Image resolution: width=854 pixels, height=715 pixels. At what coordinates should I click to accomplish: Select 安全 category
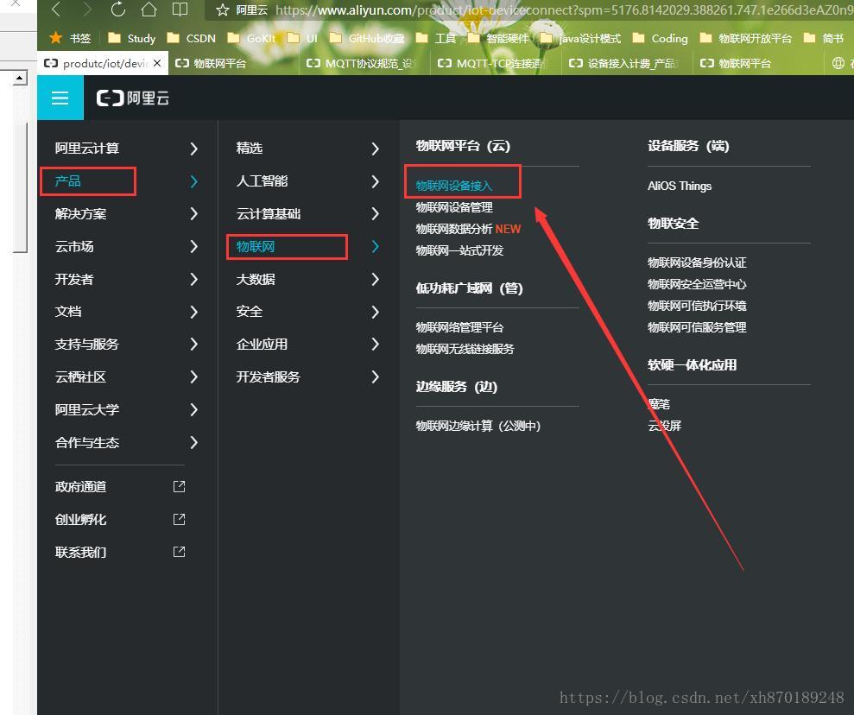click(250, 312)
